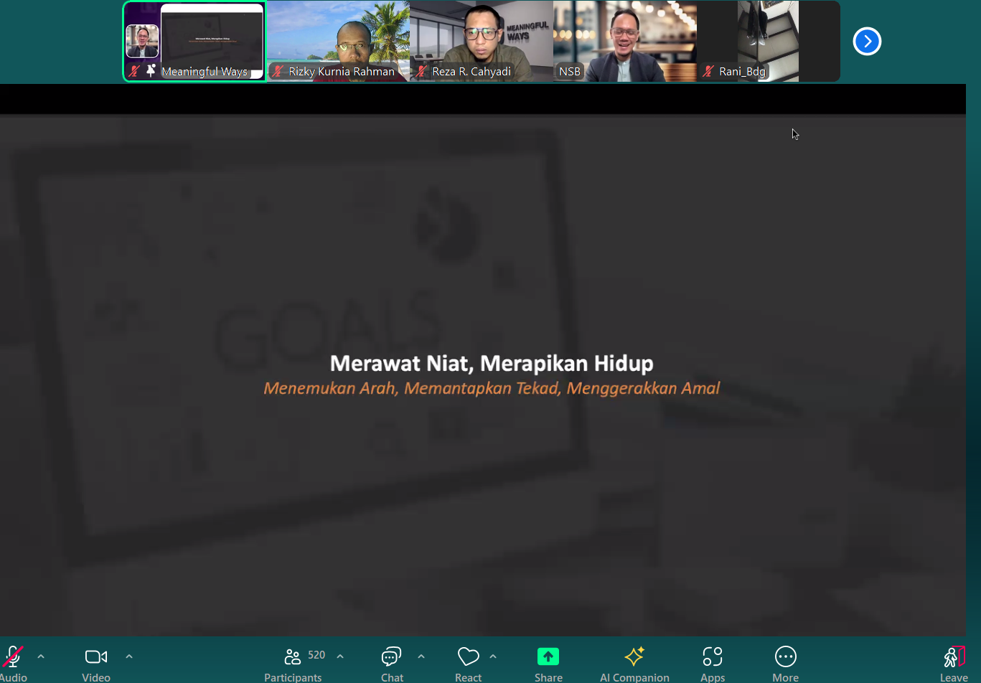This screenshot has height=683, width=981.
Task: Select Meaningful Ways video thumbnail
Action: pos(194,41)
